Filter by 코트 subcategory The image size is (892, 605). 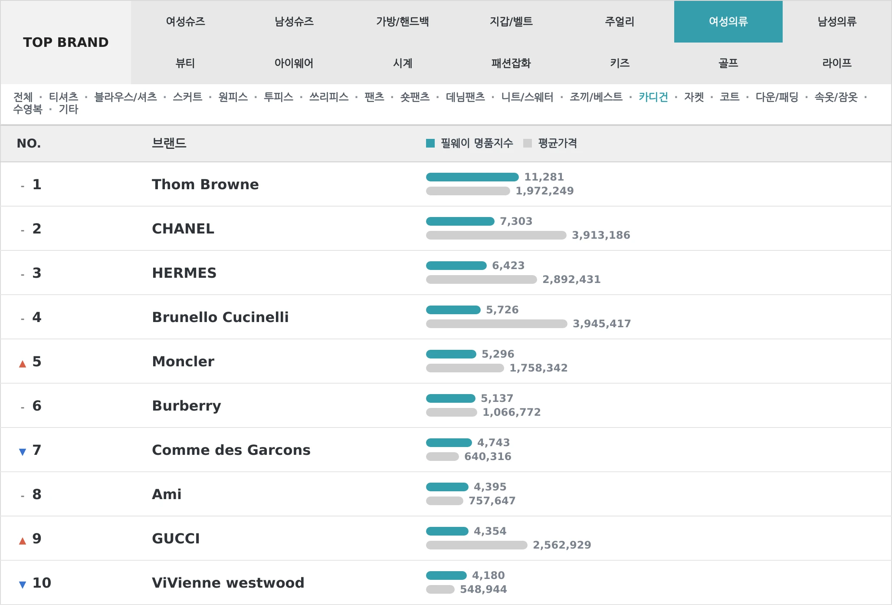(x=730, y=97)
